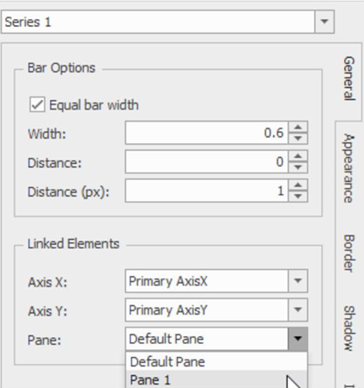Increase Width with the up spinner arrow
Screen dimensions: 364x388
(298, 128)
